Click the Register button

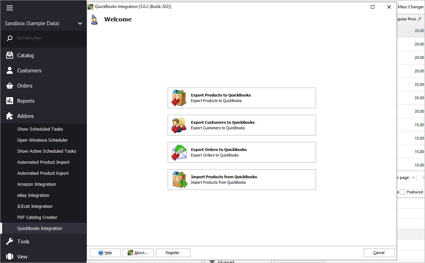point(173,253)
